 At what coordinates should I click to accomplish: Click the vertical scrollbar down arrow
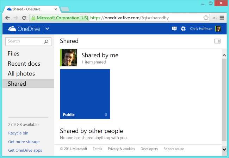coord(224,149)
